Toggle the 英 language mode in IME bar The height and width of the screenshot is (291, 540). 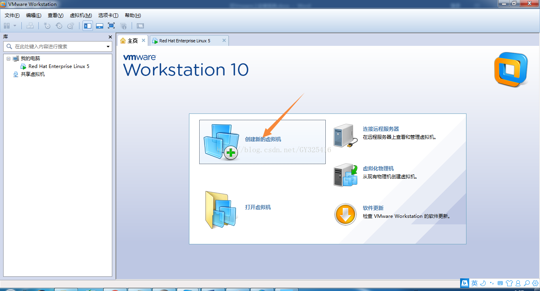(474, 283)
